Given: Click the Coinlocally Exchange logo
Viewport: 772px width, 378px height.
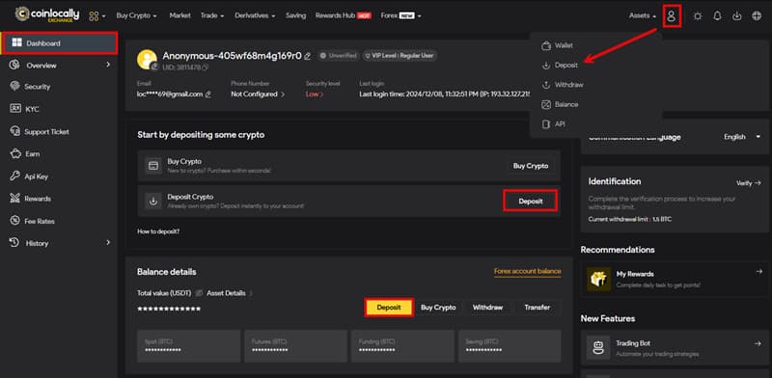Looking at the screenshot, I should coord(46,14).
